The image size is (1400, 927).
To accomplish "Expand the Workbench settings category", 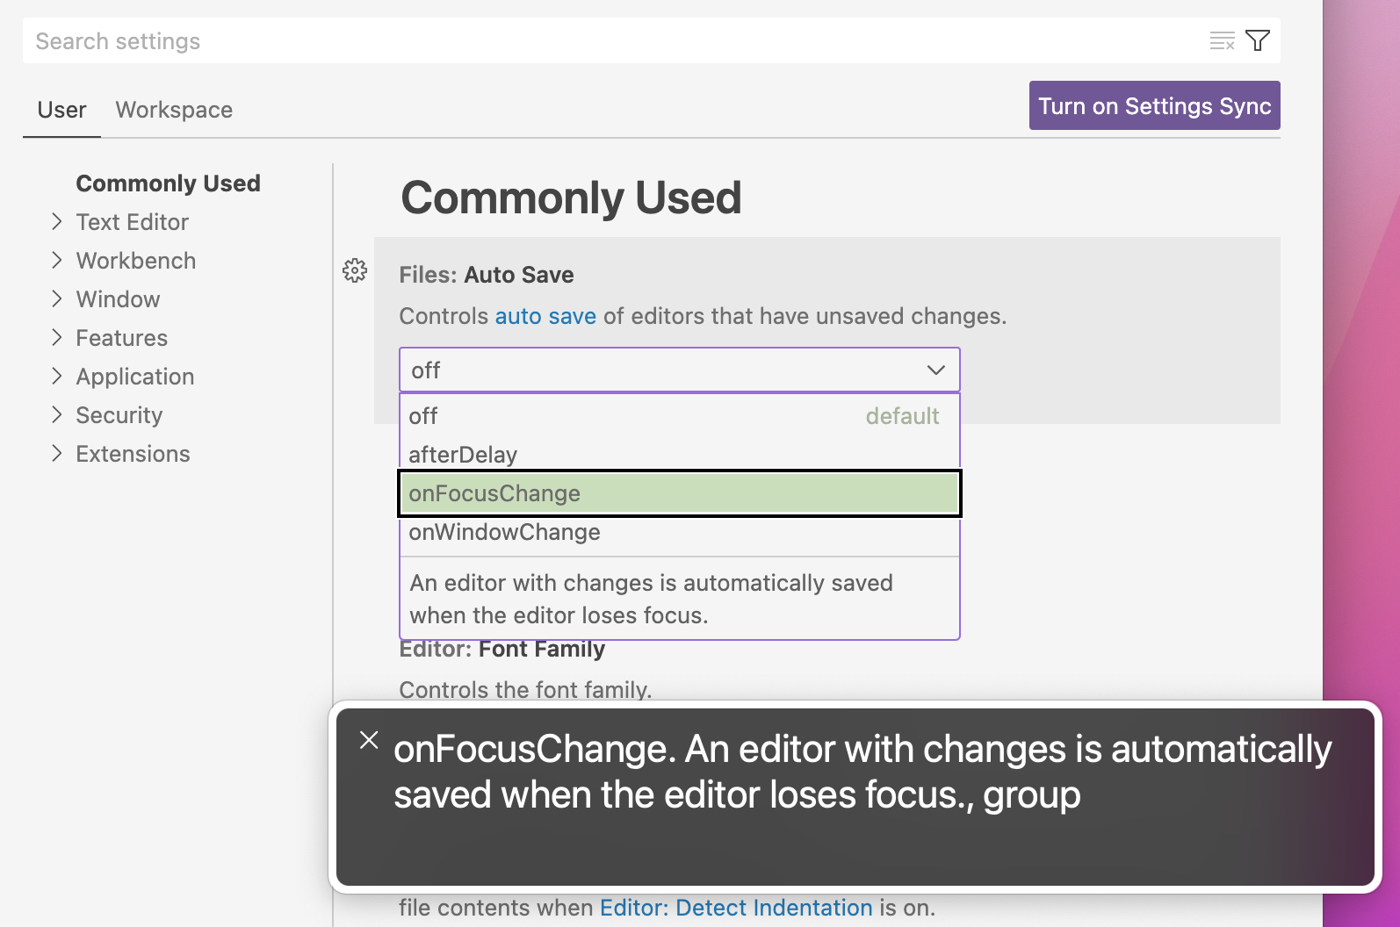I will 56,260.
